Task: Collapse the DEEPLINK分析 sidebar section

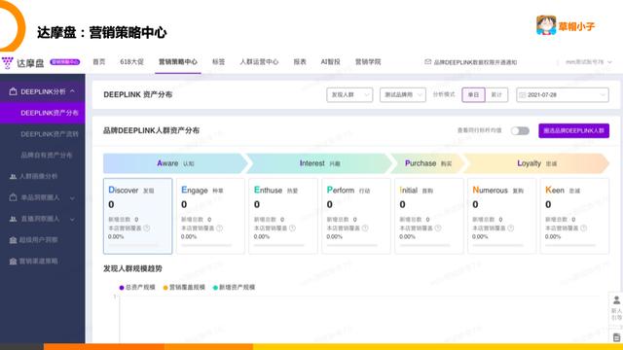Action: (72, 91)
